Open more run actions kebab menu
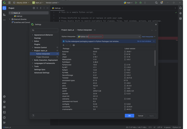The width and height of the screenshot is (187, 129). click(145, 3)
